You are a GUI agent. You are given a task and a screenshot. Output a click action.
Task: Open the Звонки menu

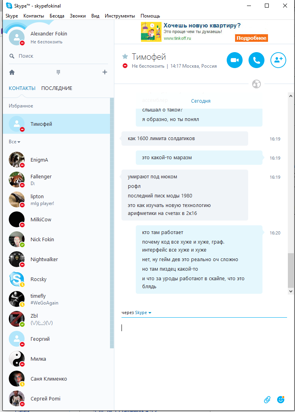click(x=77, y=16)
